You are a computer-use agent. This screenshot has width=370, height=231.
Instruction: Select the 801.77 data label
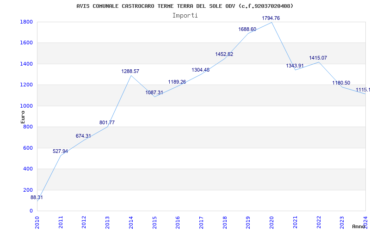coord(107,122)
